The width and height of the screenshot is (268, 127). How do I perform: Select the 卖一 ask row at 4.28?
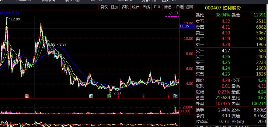coord(231,44)
